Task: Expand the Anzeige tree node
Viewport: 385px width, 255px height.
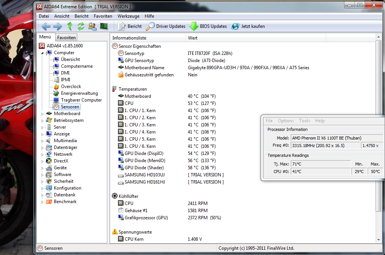Action: point(42,134)
